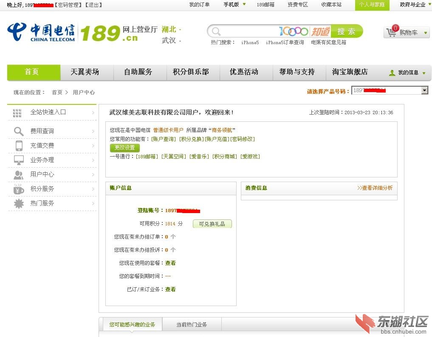Click the 充值交费 phone icon
This screenshot has width=432, height=337.
19,146
